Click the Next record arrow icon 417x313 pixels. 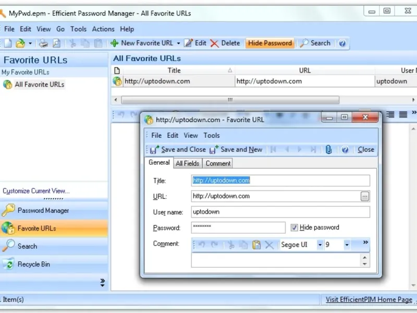(x=300, y=150)
